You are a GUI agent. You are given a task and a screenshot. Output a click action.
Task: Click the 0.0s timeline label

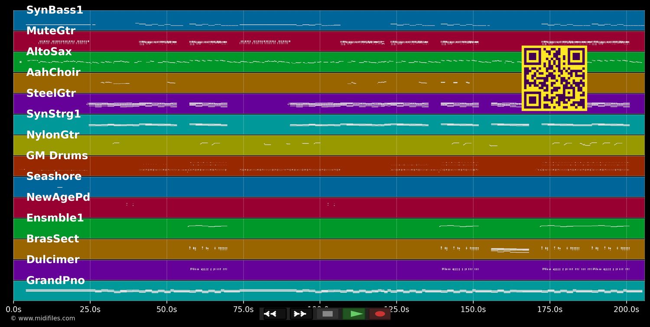(x=14, y=309)
